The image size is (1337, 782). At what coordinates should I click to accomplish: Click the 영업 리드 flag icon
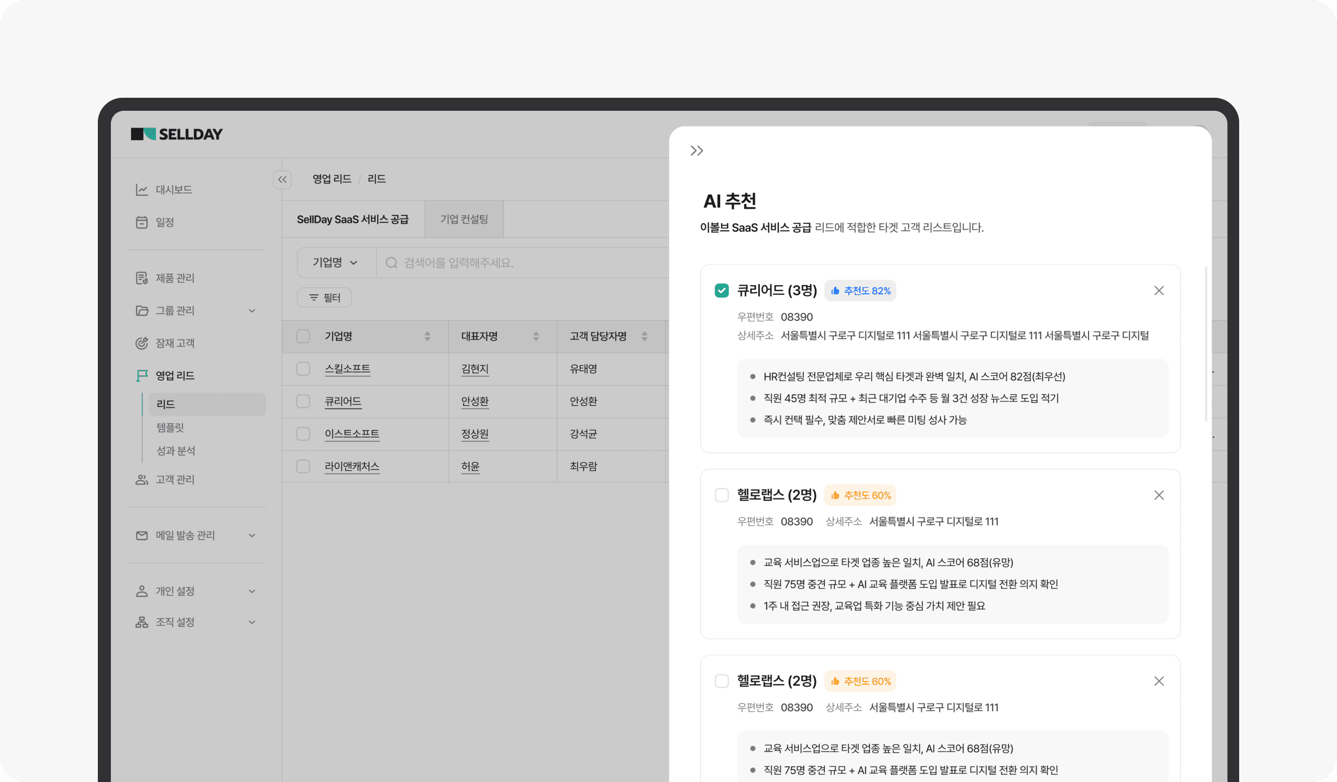(142, 376)
